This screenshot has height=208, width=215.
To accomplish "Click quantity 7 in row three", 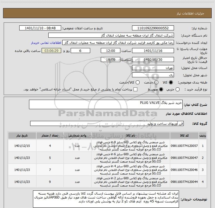I will click(50, 170).
